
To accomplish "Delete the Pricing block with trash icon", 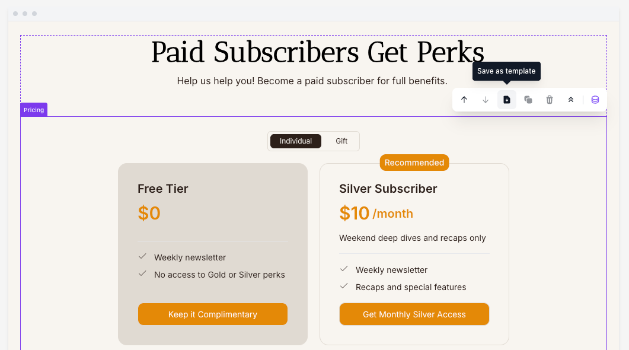I will pyautogui.click(x=550, y=100).
